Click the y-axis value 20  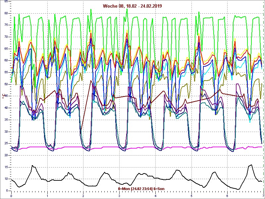(x=6, y=155)
